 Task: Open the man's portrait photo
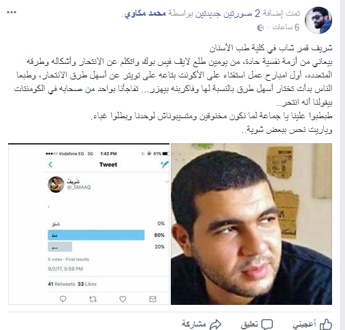coord(251,224)
